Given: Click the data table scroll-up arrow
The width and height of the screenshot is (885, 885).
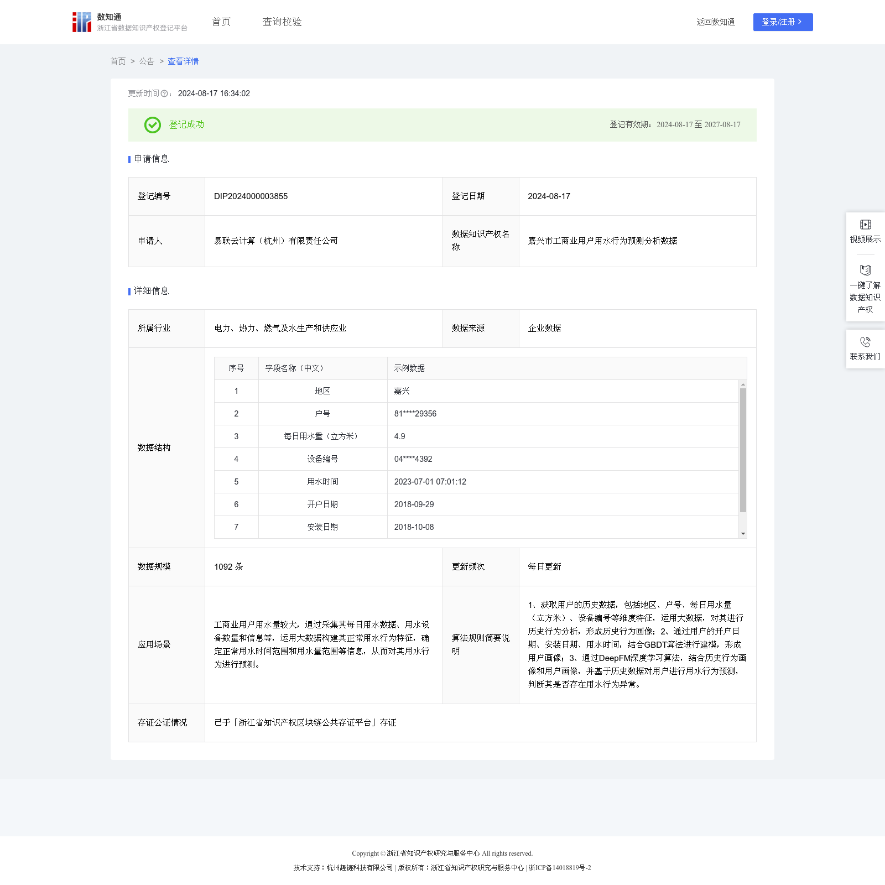Looking at the screenshot, I should tap(743, 384).
